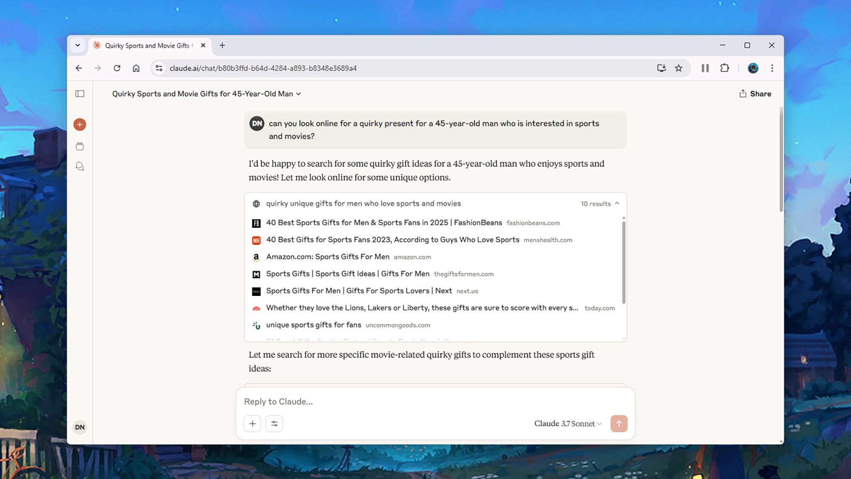Open the Claude 3.7 Sonnet model selector
This screenshot has height=479, width=851.
pyautogui.click(x=568, y=424)
